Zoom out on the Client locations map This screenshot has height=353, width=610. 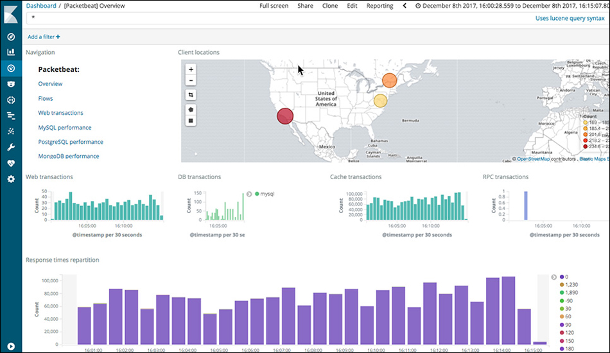click(191, 80)
